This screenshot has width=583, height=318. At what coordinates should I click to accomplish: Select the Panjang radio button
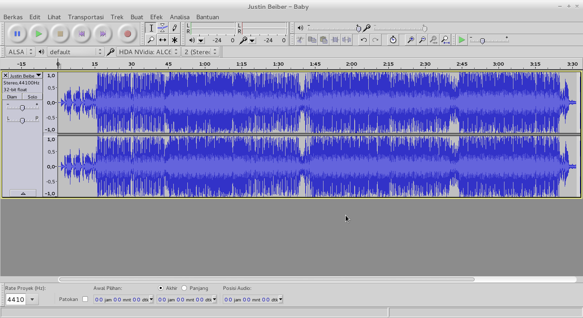point(184,288)
